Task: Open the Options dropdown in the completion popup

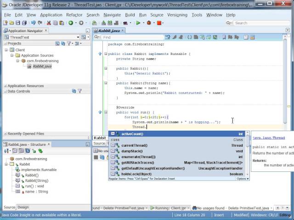Action: pos(243,179)
